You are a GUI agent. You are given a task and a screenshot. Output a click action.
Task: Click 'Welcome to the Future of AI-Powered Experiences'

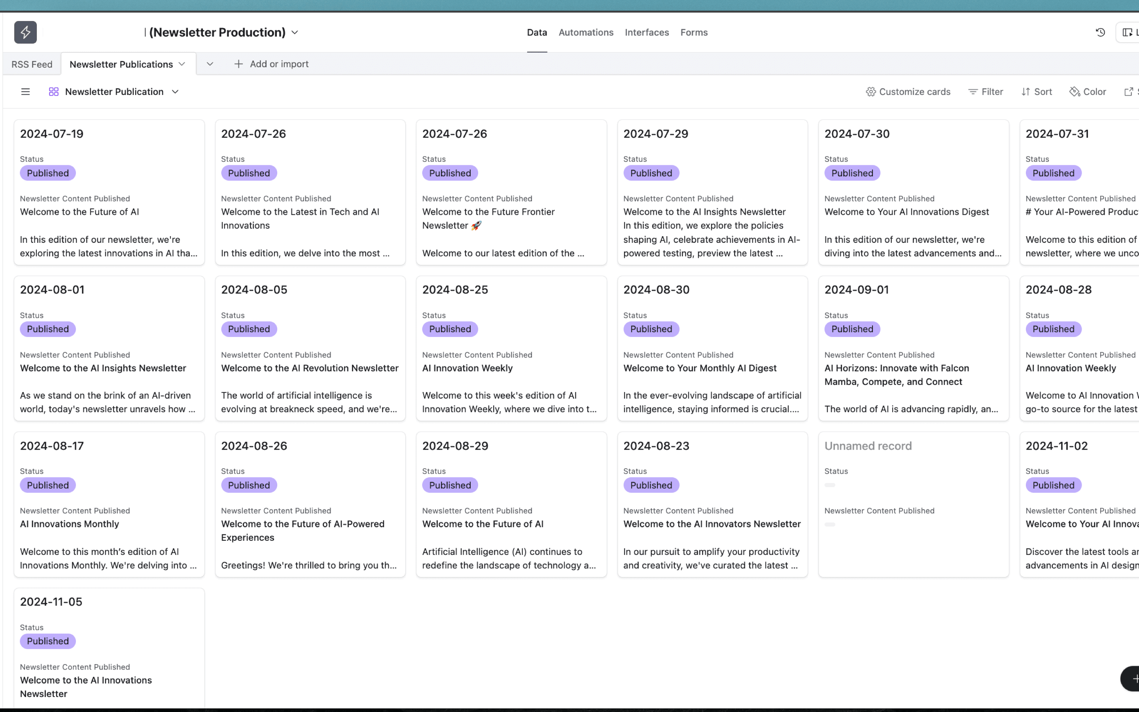[303, 531]
